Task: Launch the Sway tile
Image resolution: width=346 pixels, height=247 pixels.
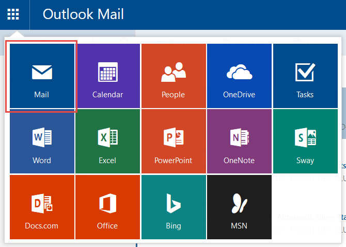Action: click(x=305, y=141)
